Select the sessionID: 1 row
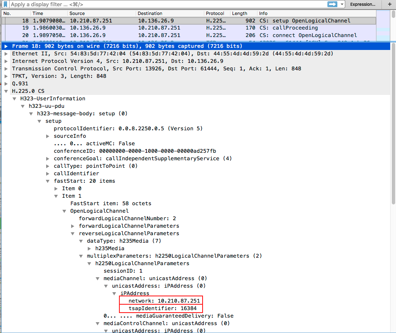396x333 pixels. [196, 271]
